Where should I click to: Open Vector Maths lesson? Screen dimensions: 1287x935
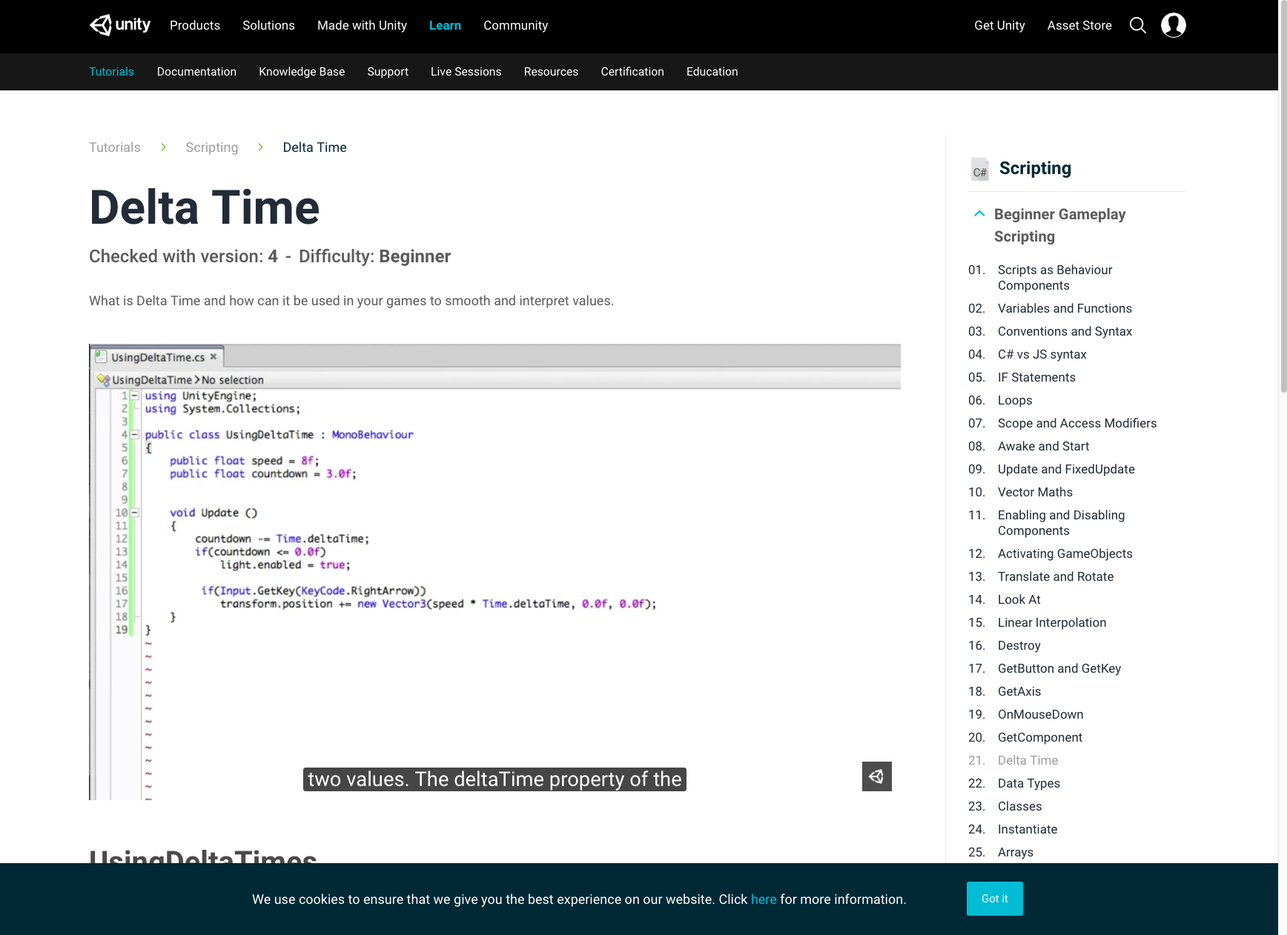[1035, 492]
